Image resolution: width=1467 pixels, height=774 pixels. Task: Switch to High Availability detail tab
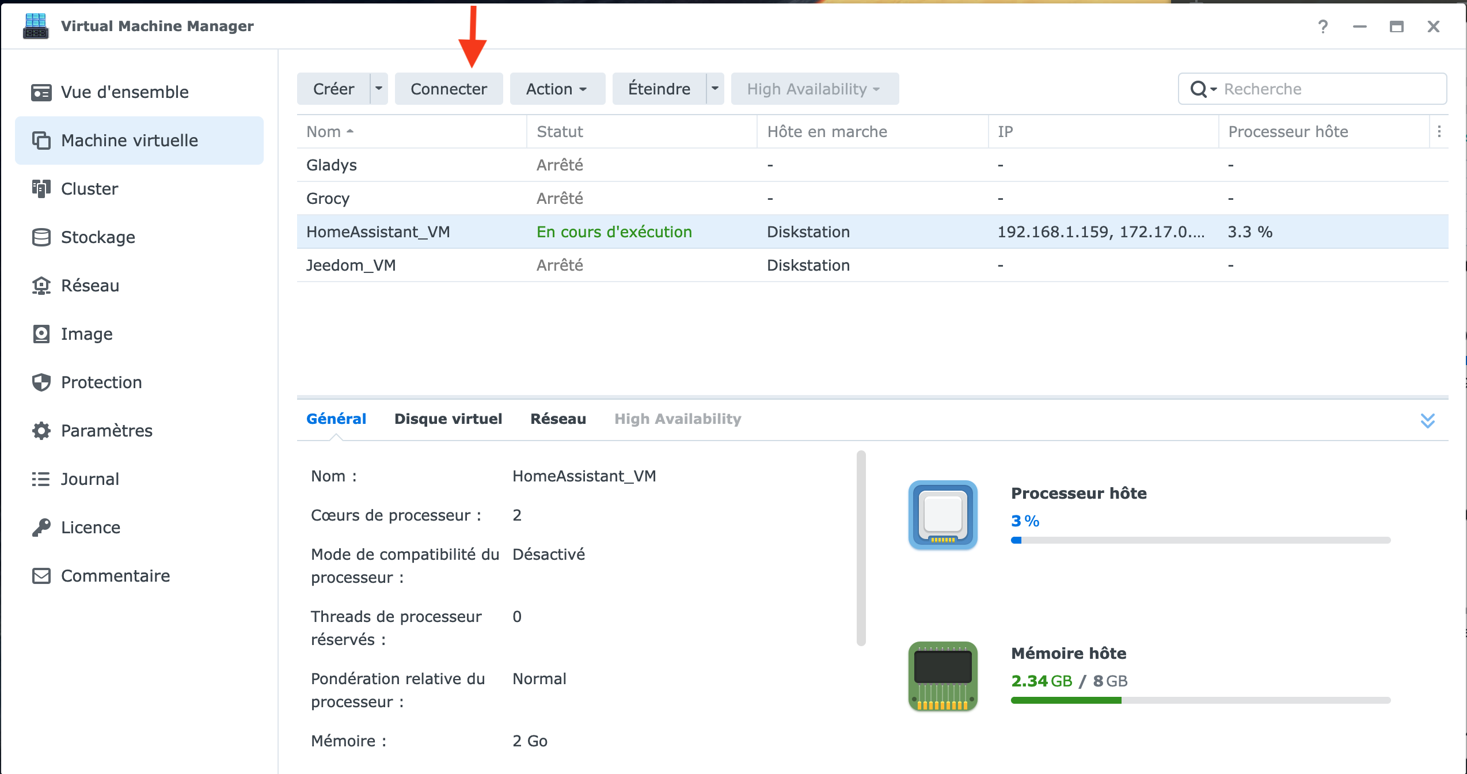coord(678,419)
